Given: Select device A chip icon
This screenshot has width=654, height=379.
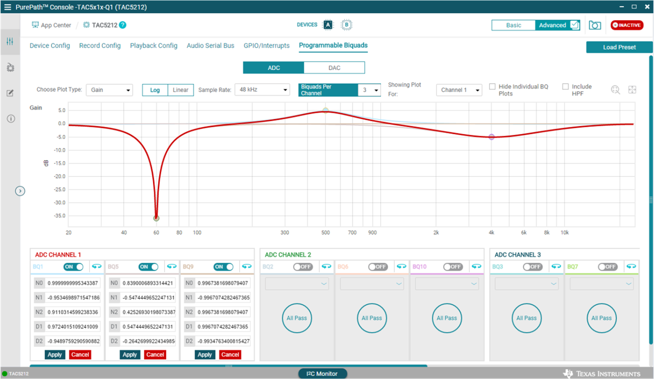Looking at the screenshot, I should pos(328,25).
